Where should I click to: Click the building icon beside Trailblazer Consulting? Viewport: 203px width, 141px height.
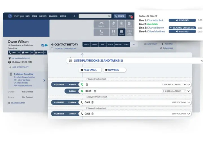(11, 74)
